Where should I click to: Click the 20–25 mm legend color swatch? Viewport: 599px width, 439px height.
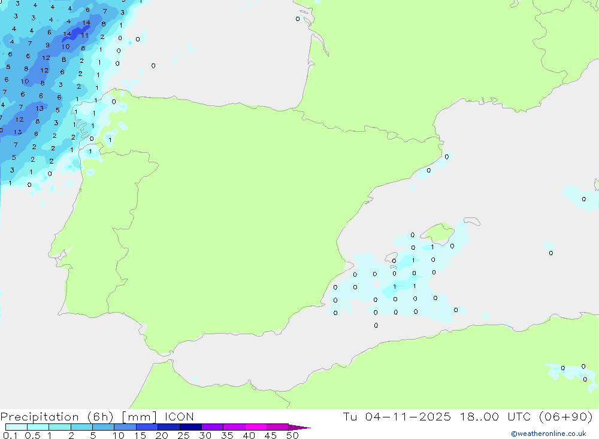pyautogui.click(x=168, y=427)
